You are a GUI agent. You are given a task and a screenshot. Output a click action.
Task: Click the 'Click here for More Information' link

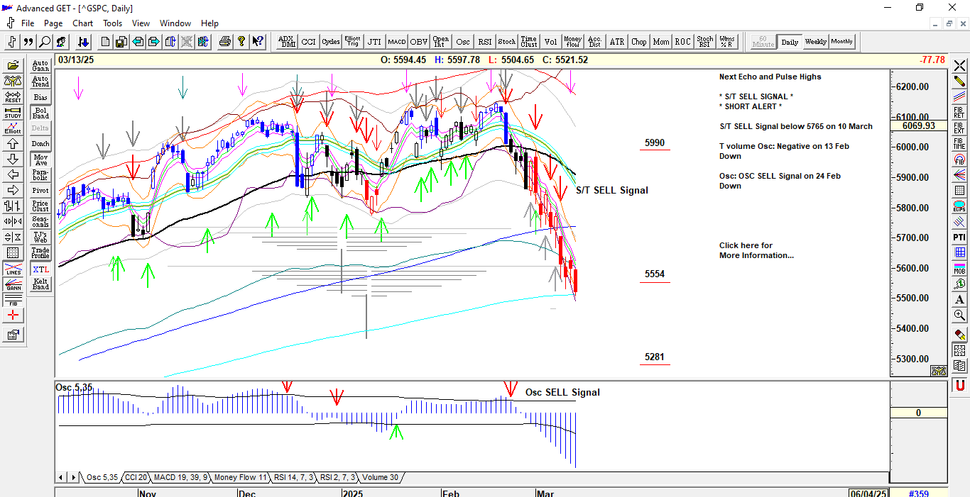[x=756, y=250]
